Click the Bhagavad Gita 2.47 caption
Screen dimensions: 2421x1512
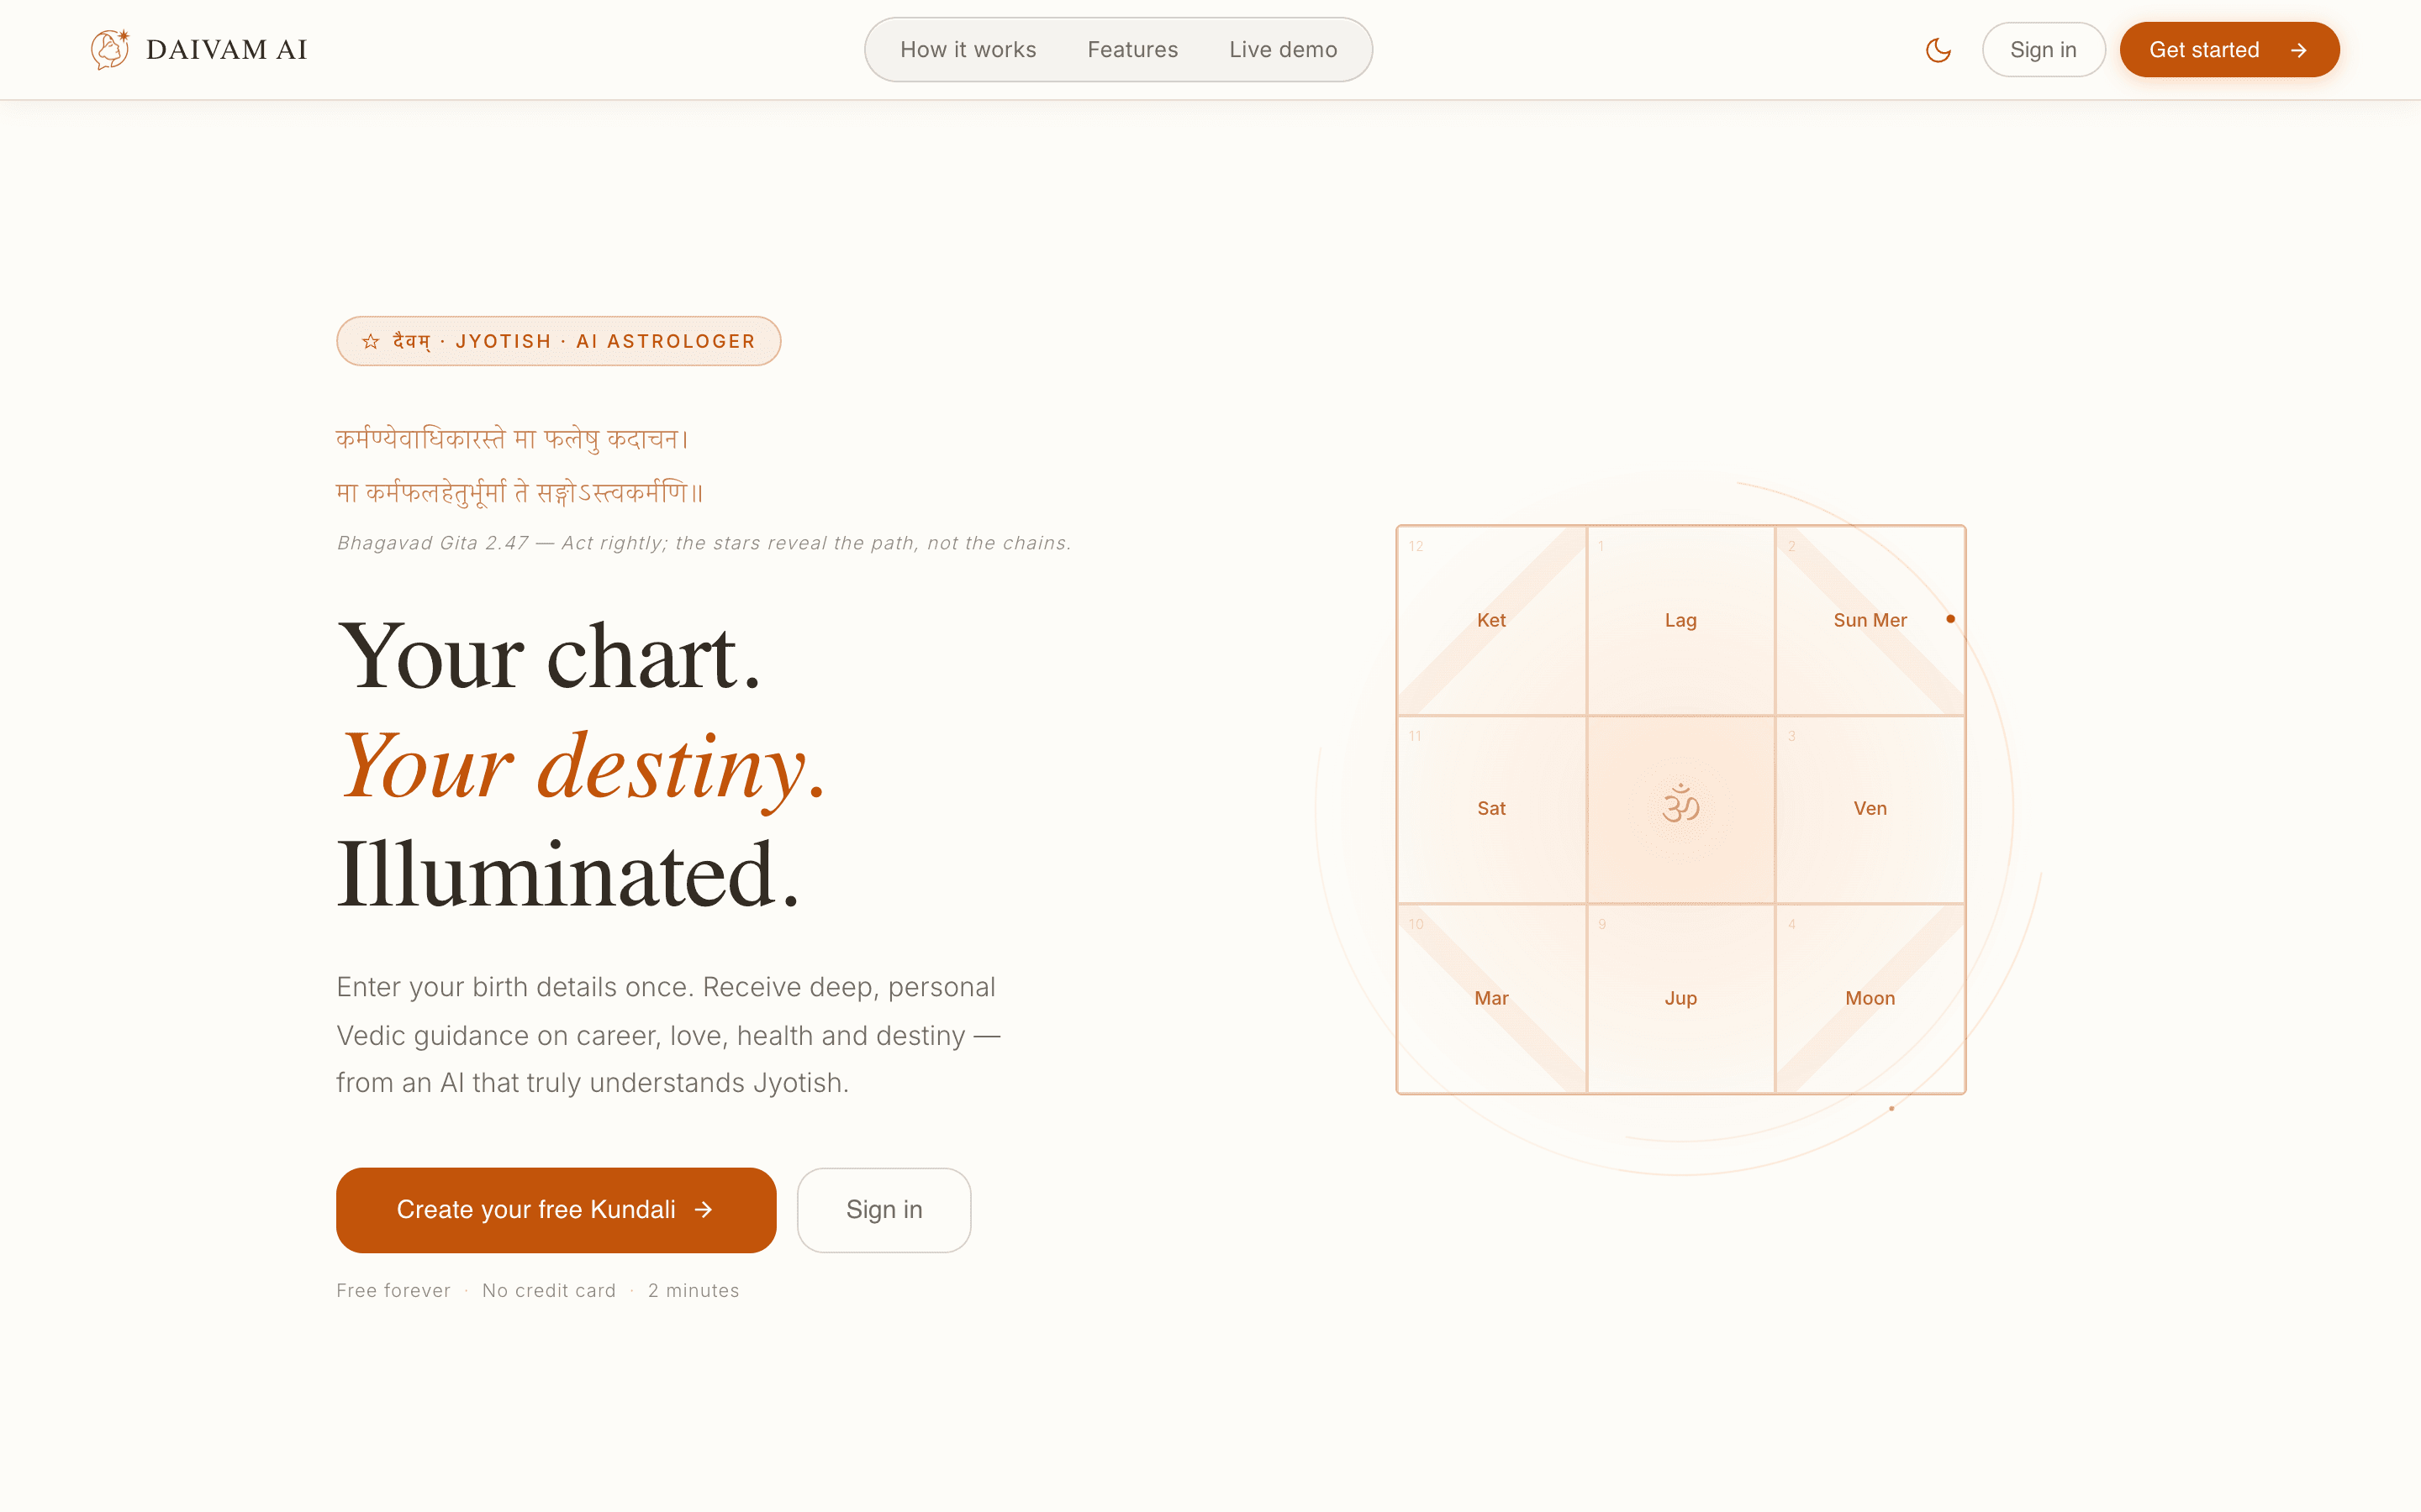click(704, 543)
